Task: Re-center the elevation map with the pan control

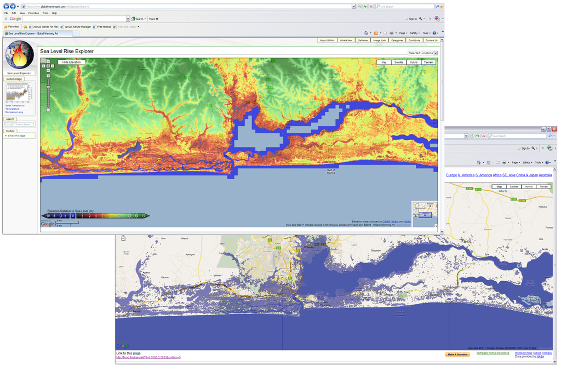Action: tap(48, 66)
